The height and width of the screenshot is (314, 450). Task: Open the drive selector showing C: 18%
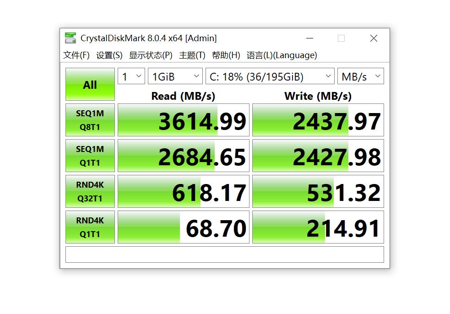[x=270, y=76]
